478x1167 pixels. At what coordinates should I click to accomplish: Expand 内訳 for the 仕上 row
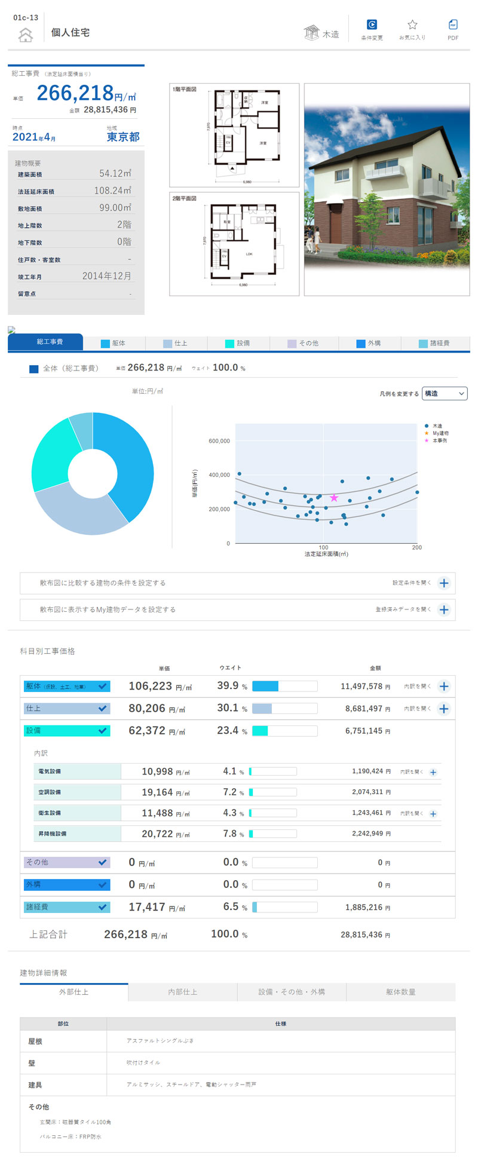click(444, 709)
